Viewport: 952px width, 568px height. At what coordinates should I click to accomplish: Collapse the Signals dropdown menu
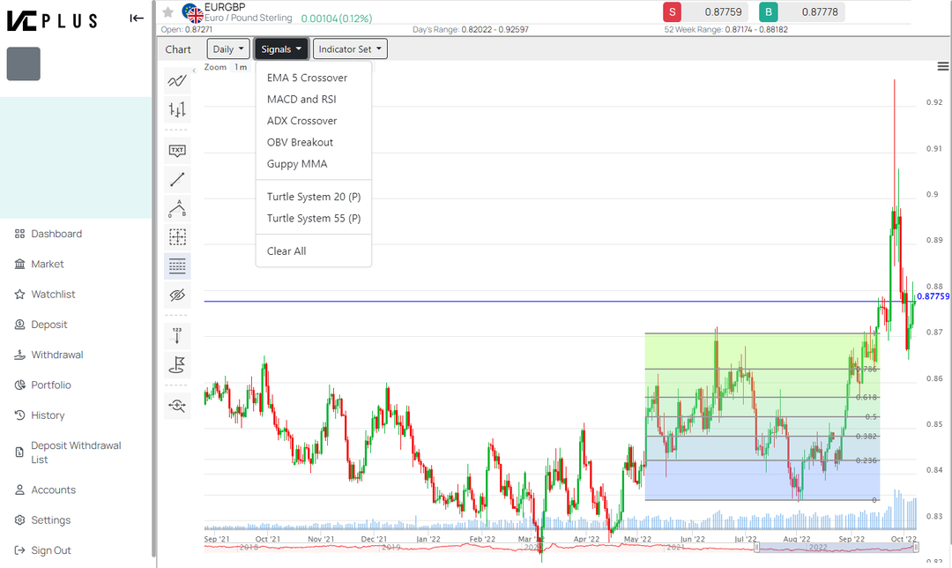coord(281,49)
